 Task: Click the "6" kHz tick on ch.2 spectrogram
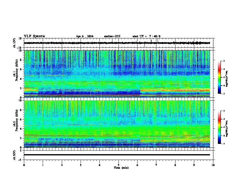click(21, 119)
